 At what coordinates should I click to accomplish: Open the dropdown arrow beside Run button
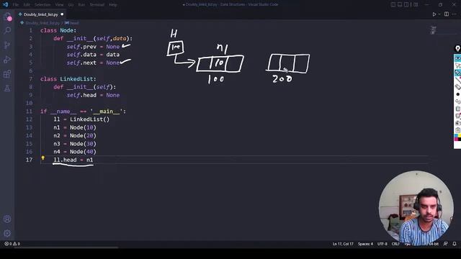point(439,14)
